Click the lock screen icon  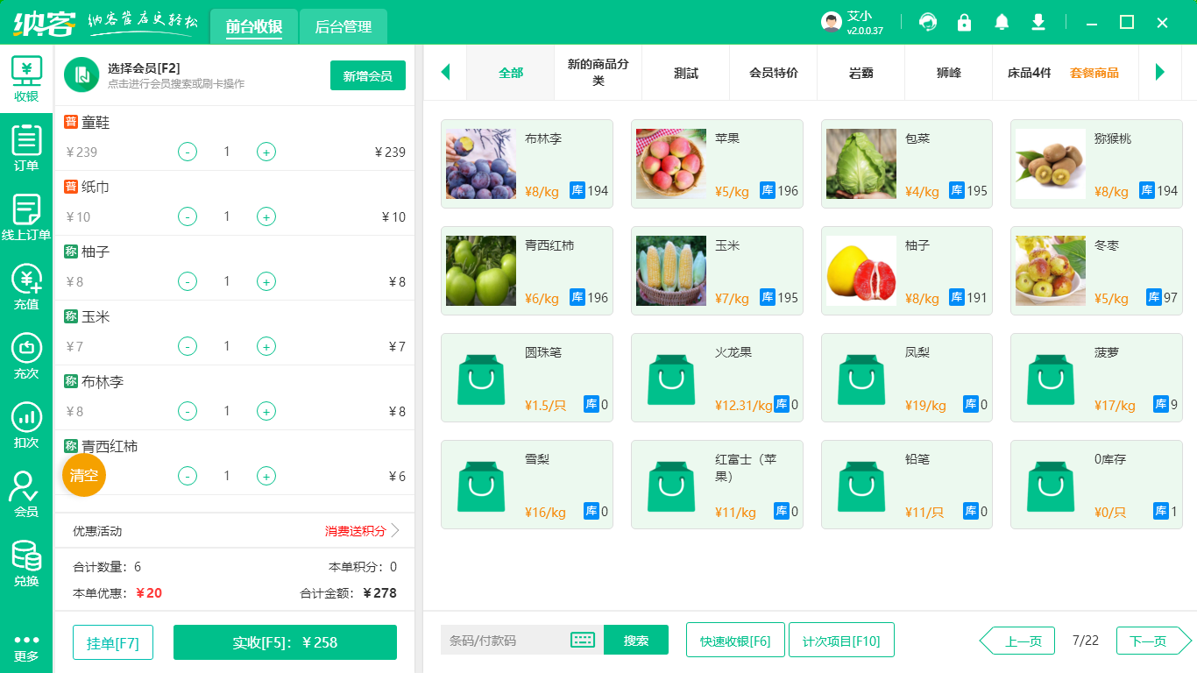click(x=964, y=22)
